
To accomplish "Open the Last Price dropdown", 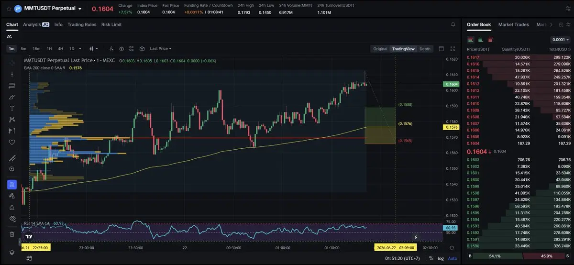I will coord(160,49).
